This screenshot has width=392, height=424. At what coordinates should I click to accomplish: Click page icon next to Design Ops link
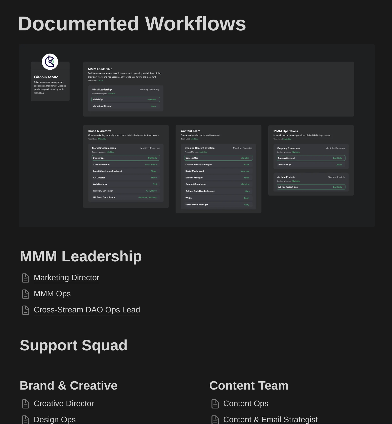(26, 419)
